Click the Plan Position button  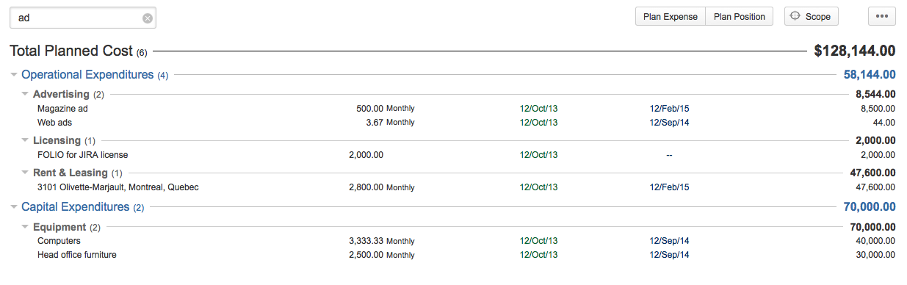[740, 16]
